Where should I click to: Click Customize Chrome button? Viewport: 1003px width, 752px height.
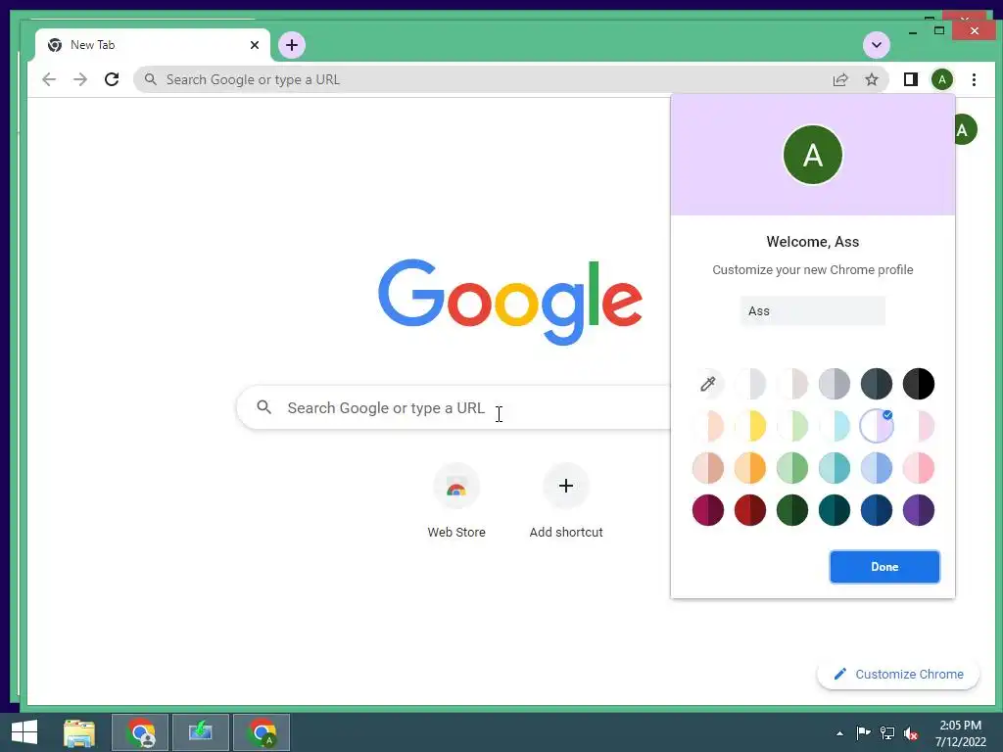[898, 674]
